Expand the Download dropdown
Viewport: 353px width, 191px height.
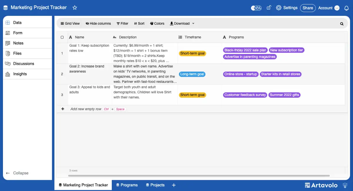[182, 23]
